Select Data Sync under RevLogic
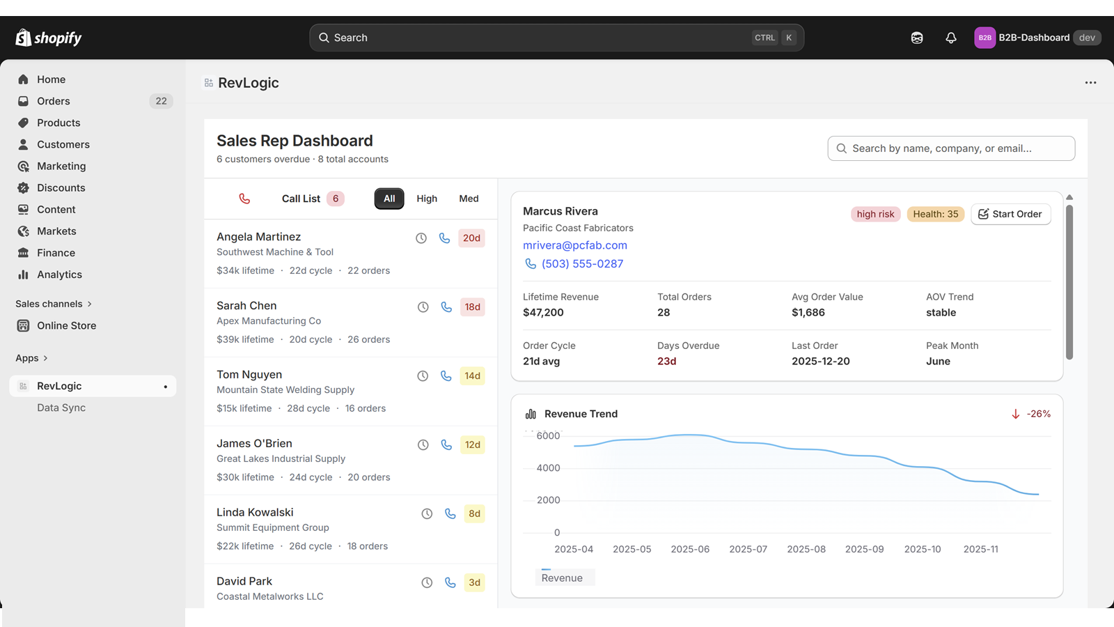Screen dimensions: 1114x627 click(x=61, y=408)
